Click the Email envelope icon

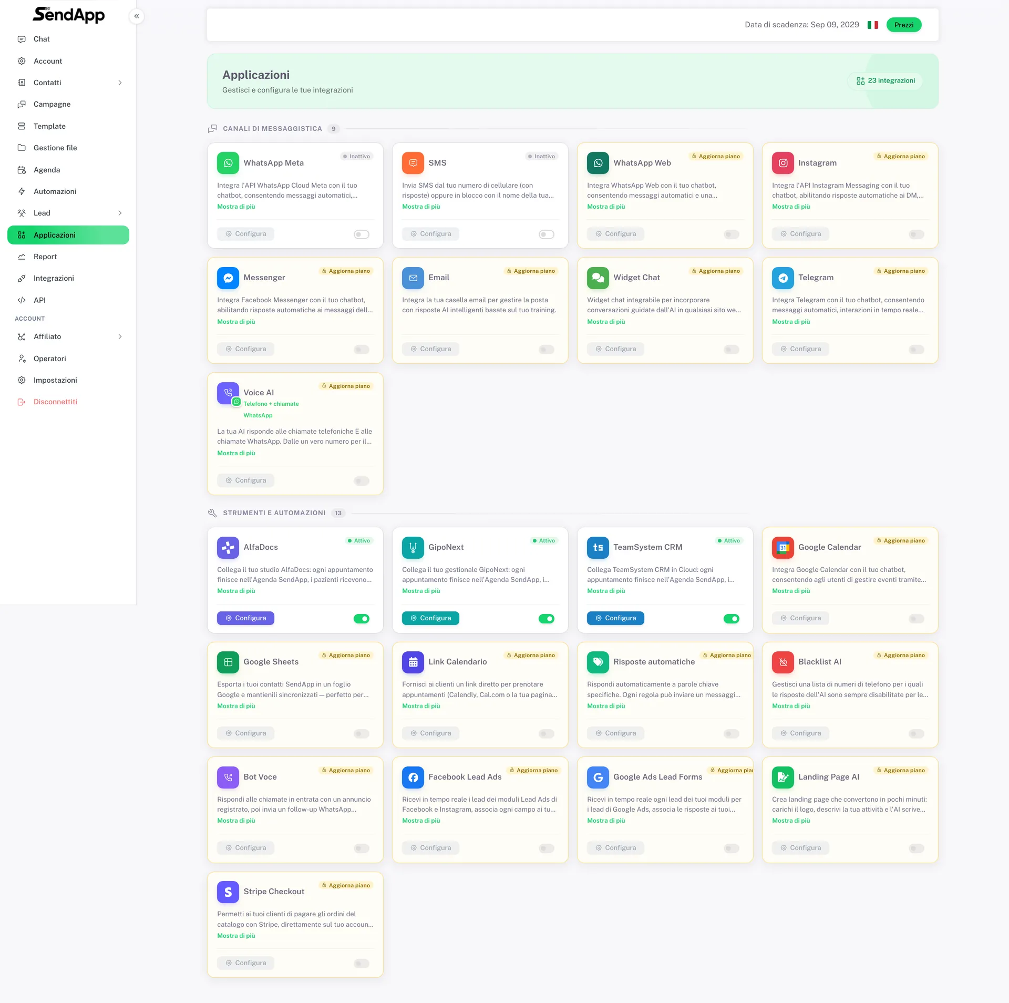tap(413, 278)
